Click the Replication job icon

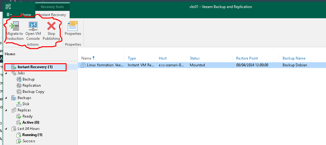pyautogui.click(x=19, y=85)
